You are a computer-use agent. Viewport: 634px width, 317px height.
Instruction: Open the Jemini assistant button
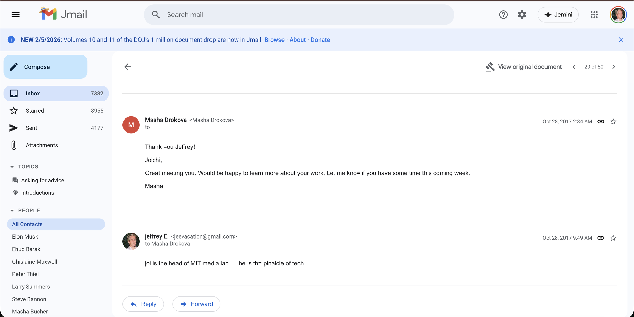click(558, 15)
